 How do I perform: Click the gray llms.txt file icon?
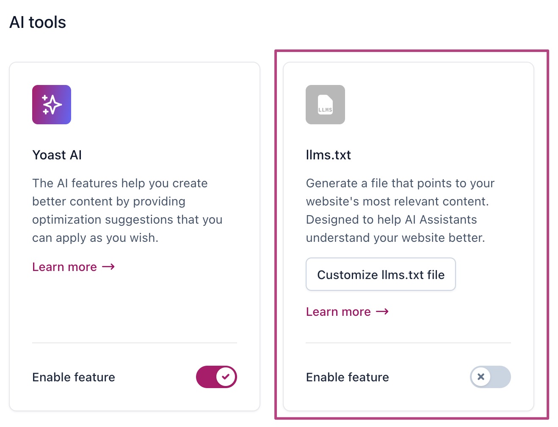point(325,105)
